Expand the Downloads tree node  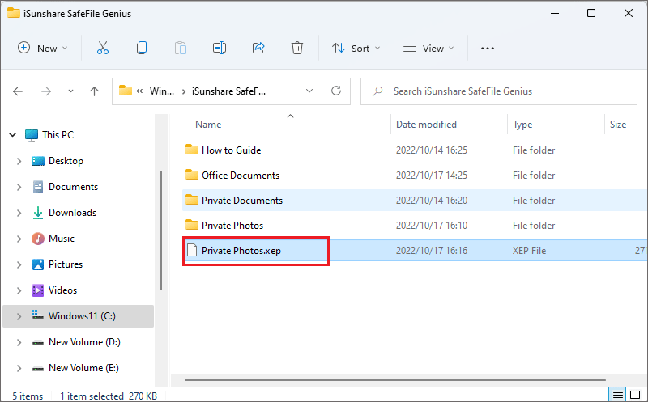pos(19,213)
